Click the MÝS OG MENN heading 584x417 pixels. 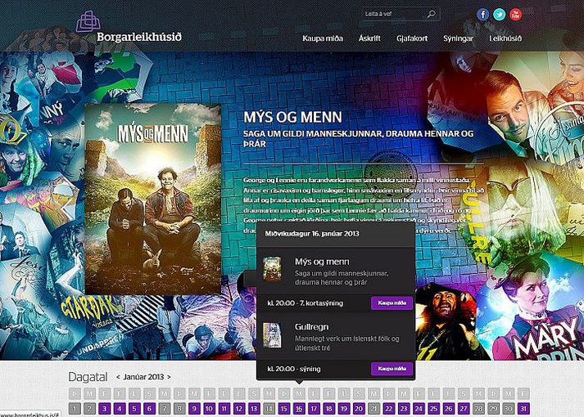pos(292,117)
